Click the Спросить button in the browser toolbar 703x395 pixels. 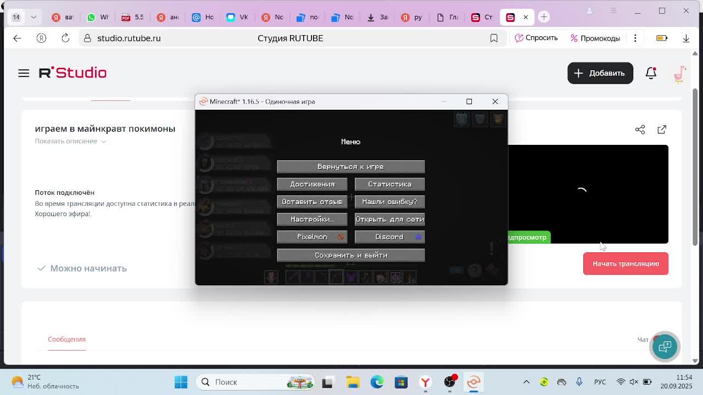(x=536, y=38)
